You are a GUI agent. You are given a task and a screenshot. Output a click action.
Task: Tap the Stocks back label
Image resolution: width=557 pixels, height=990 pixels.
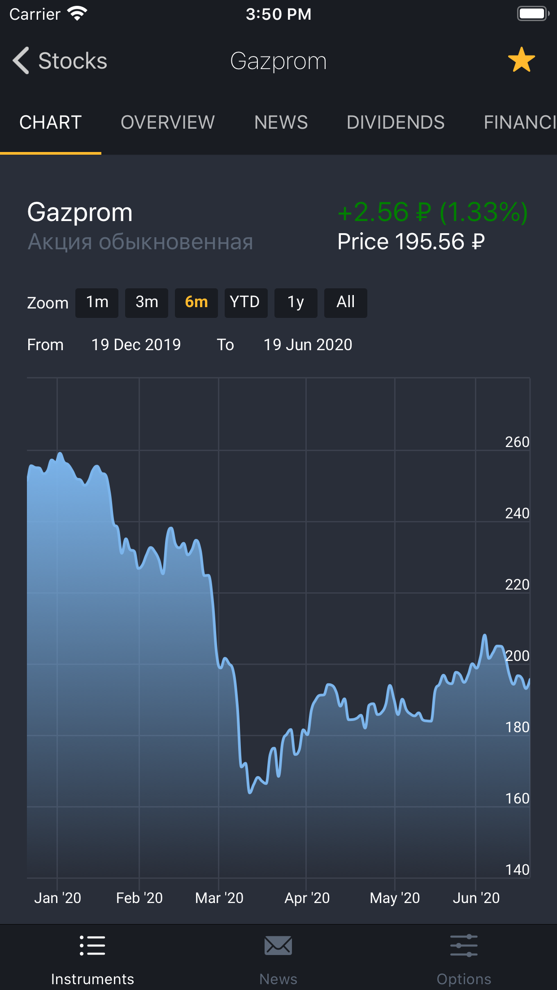pos(73,61)
